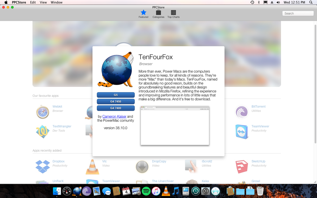This screenshot has height=198, width=317.
Task: Click the large TenFourFox globe icon
Action: (x=116, y=70)
